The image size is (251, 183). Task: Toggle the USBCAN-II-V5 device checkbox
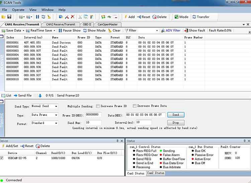coord(2,158)
